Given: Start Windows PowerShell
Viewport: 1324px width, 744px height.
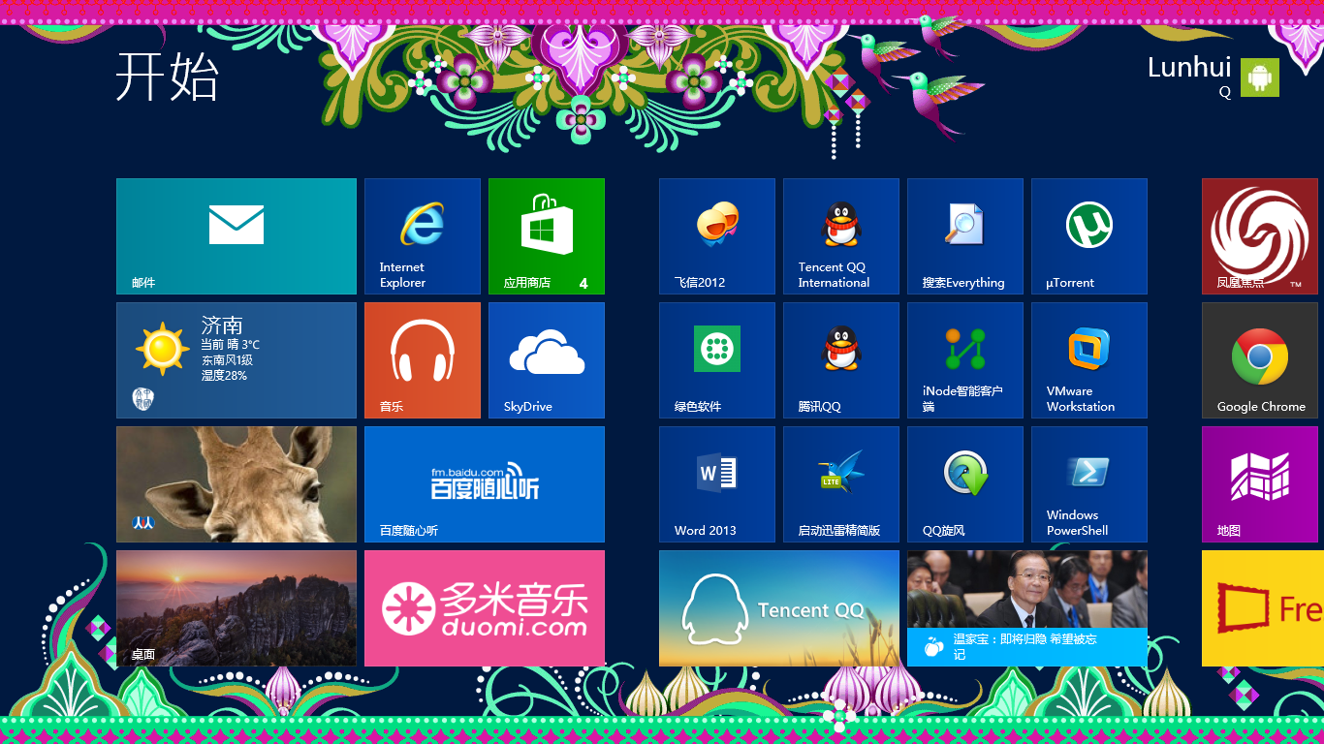Looking at the screenshot, I should click(x=1088, y=483).
